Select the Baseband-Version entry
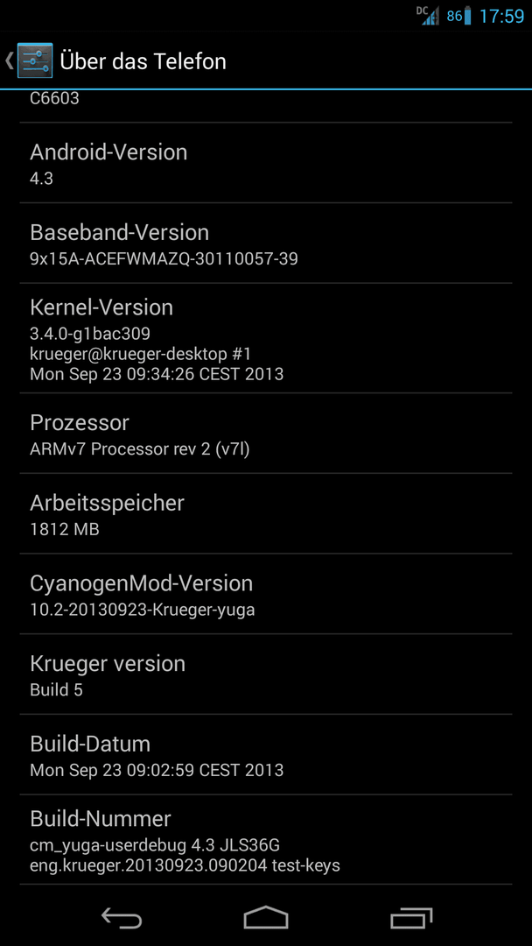Image resolution: width=532 pixels, height=946 pixels. (x=266, y=244)
